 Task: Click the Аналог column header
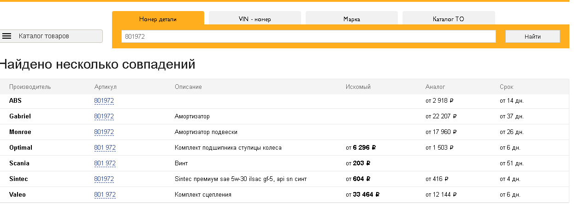[435, 87]
